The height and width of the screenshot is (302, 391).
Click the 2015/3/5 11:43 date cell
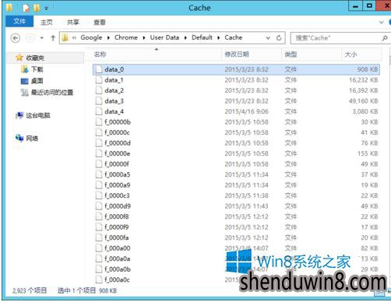click(x=246, y=206)
